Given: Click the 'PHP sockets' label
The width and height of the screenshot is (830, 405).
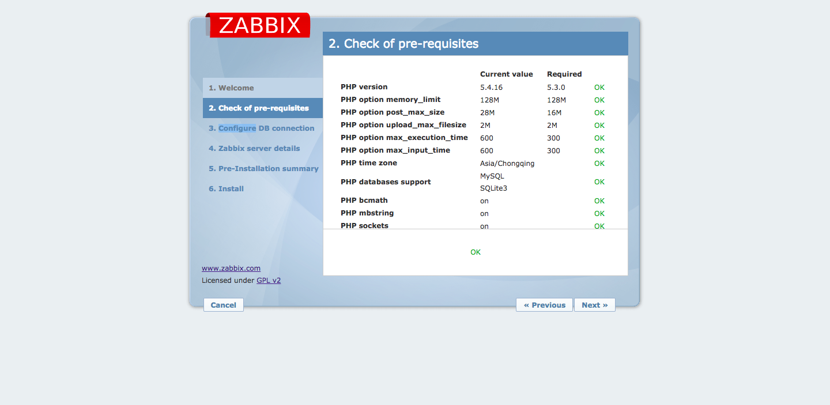Looking at the screenshot, I should pos(364,225).
